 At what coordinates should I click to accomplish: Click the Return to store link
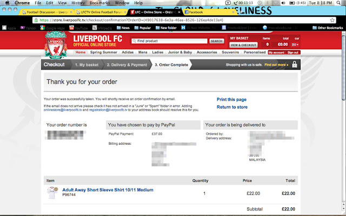[x=232, y=107]
